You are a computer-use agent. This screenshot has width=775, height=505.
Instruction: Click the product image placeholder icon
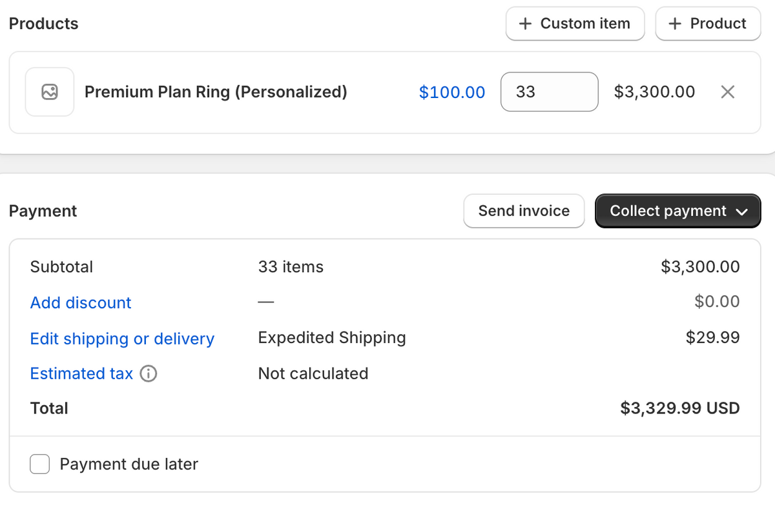coord(50,92)
